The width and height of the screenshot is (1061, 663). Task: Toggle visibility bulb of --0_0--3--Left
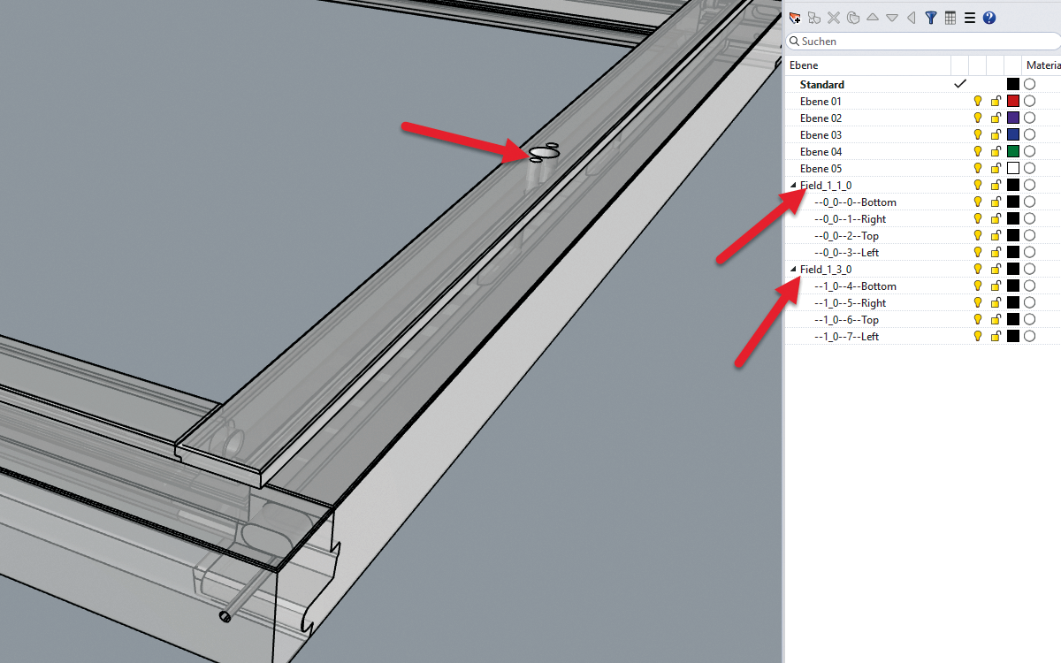coord(978,253)
